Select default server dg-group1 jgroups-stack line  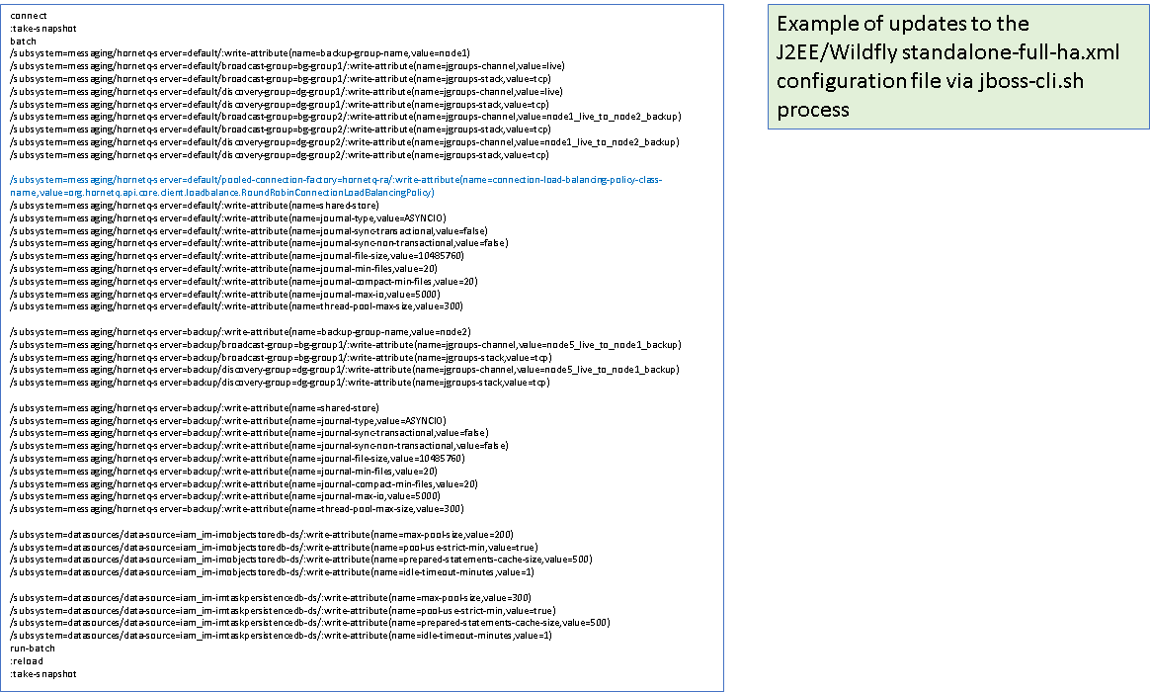(x=280, y=104)
